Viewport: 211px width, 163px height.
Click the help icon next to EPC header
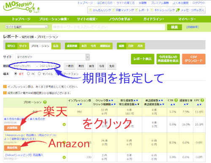[x=202, y=100]
